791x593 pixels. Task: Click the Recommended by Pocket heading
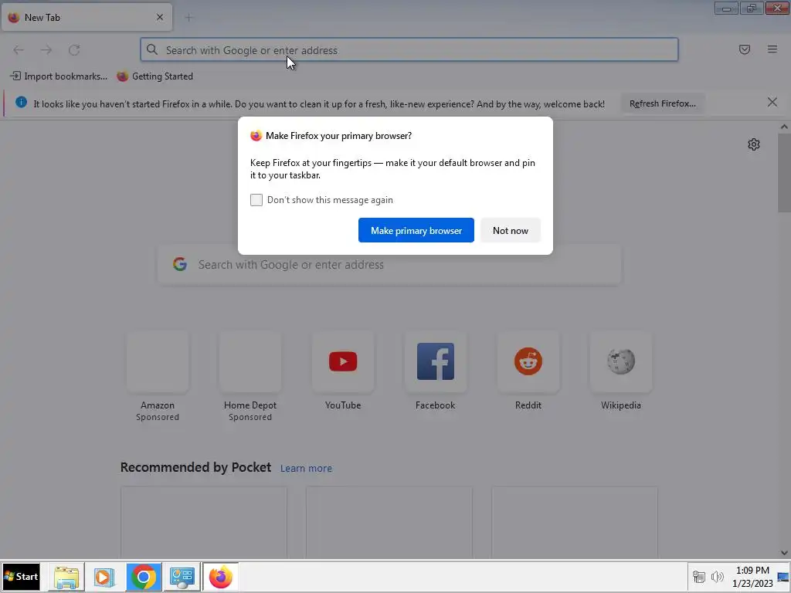pos(195,467)
